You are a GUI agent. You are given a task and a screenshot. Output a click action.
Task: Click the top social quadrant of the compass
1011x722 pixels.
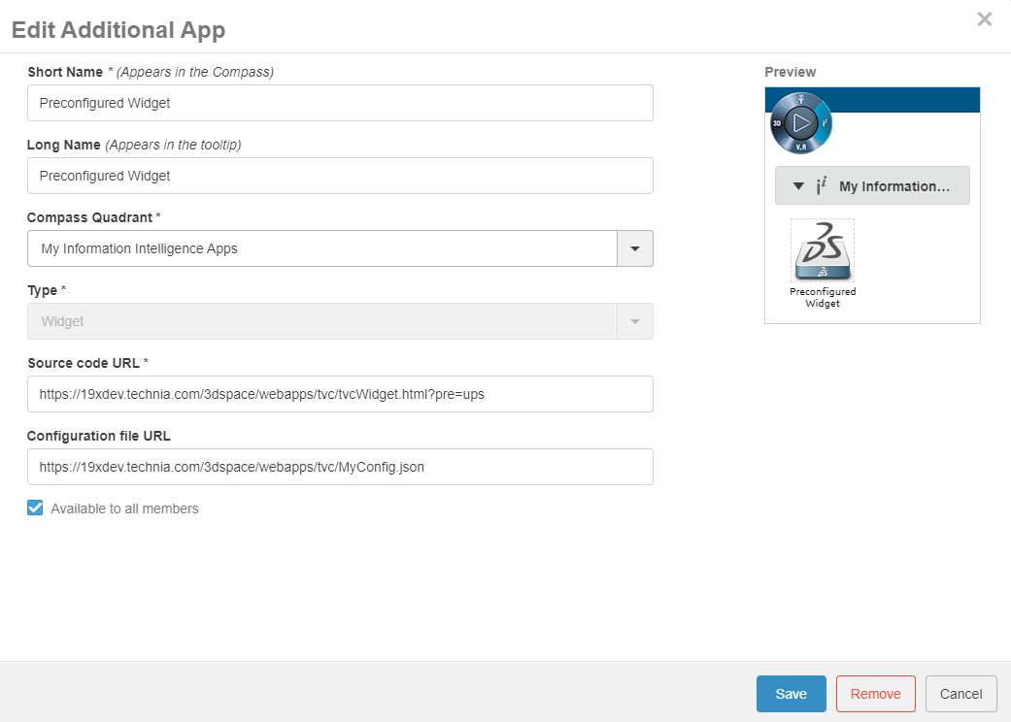(x=801, y=100)
